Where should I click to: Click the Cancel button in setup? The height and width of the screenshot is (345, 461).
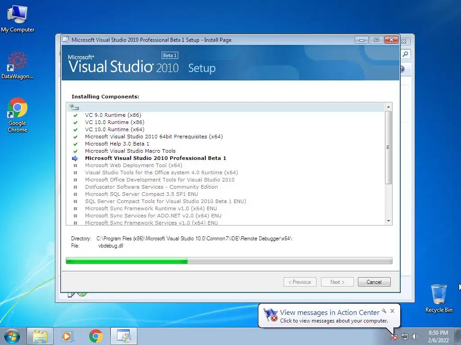374,282
